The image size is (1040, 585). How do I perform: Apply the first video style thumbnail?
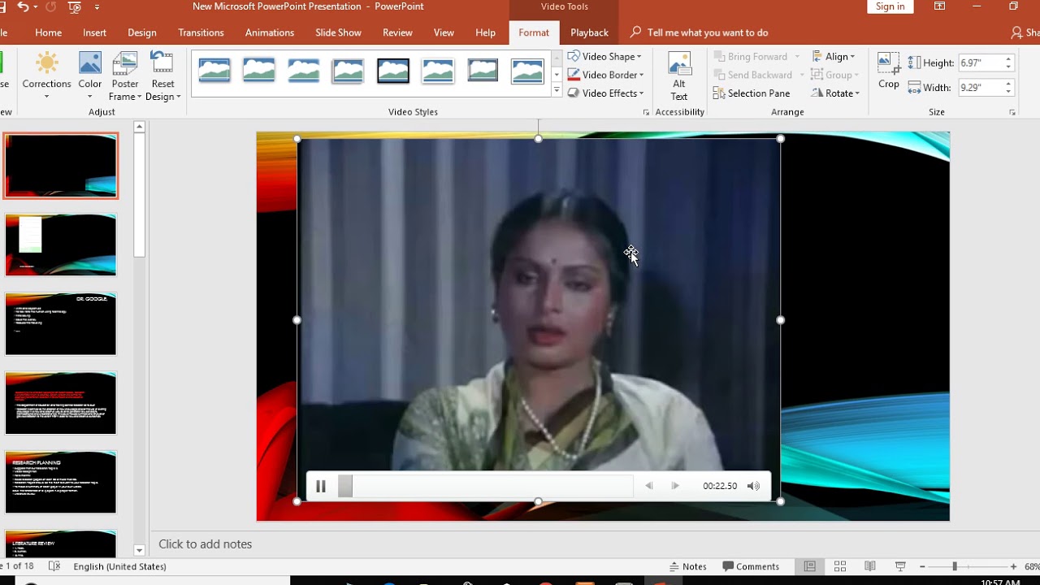[214, 71]
